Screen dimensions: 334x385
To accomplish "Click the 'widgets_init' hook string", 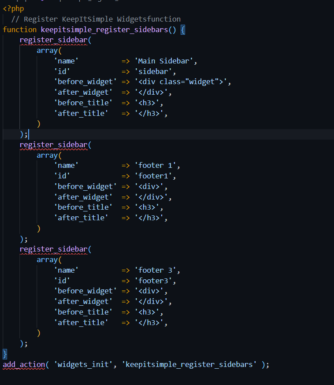I will [82, 364].
